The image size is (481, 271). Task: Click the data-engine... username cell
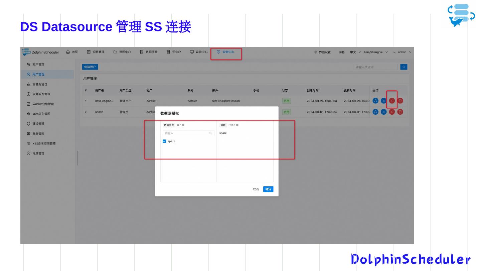[104, 101]
